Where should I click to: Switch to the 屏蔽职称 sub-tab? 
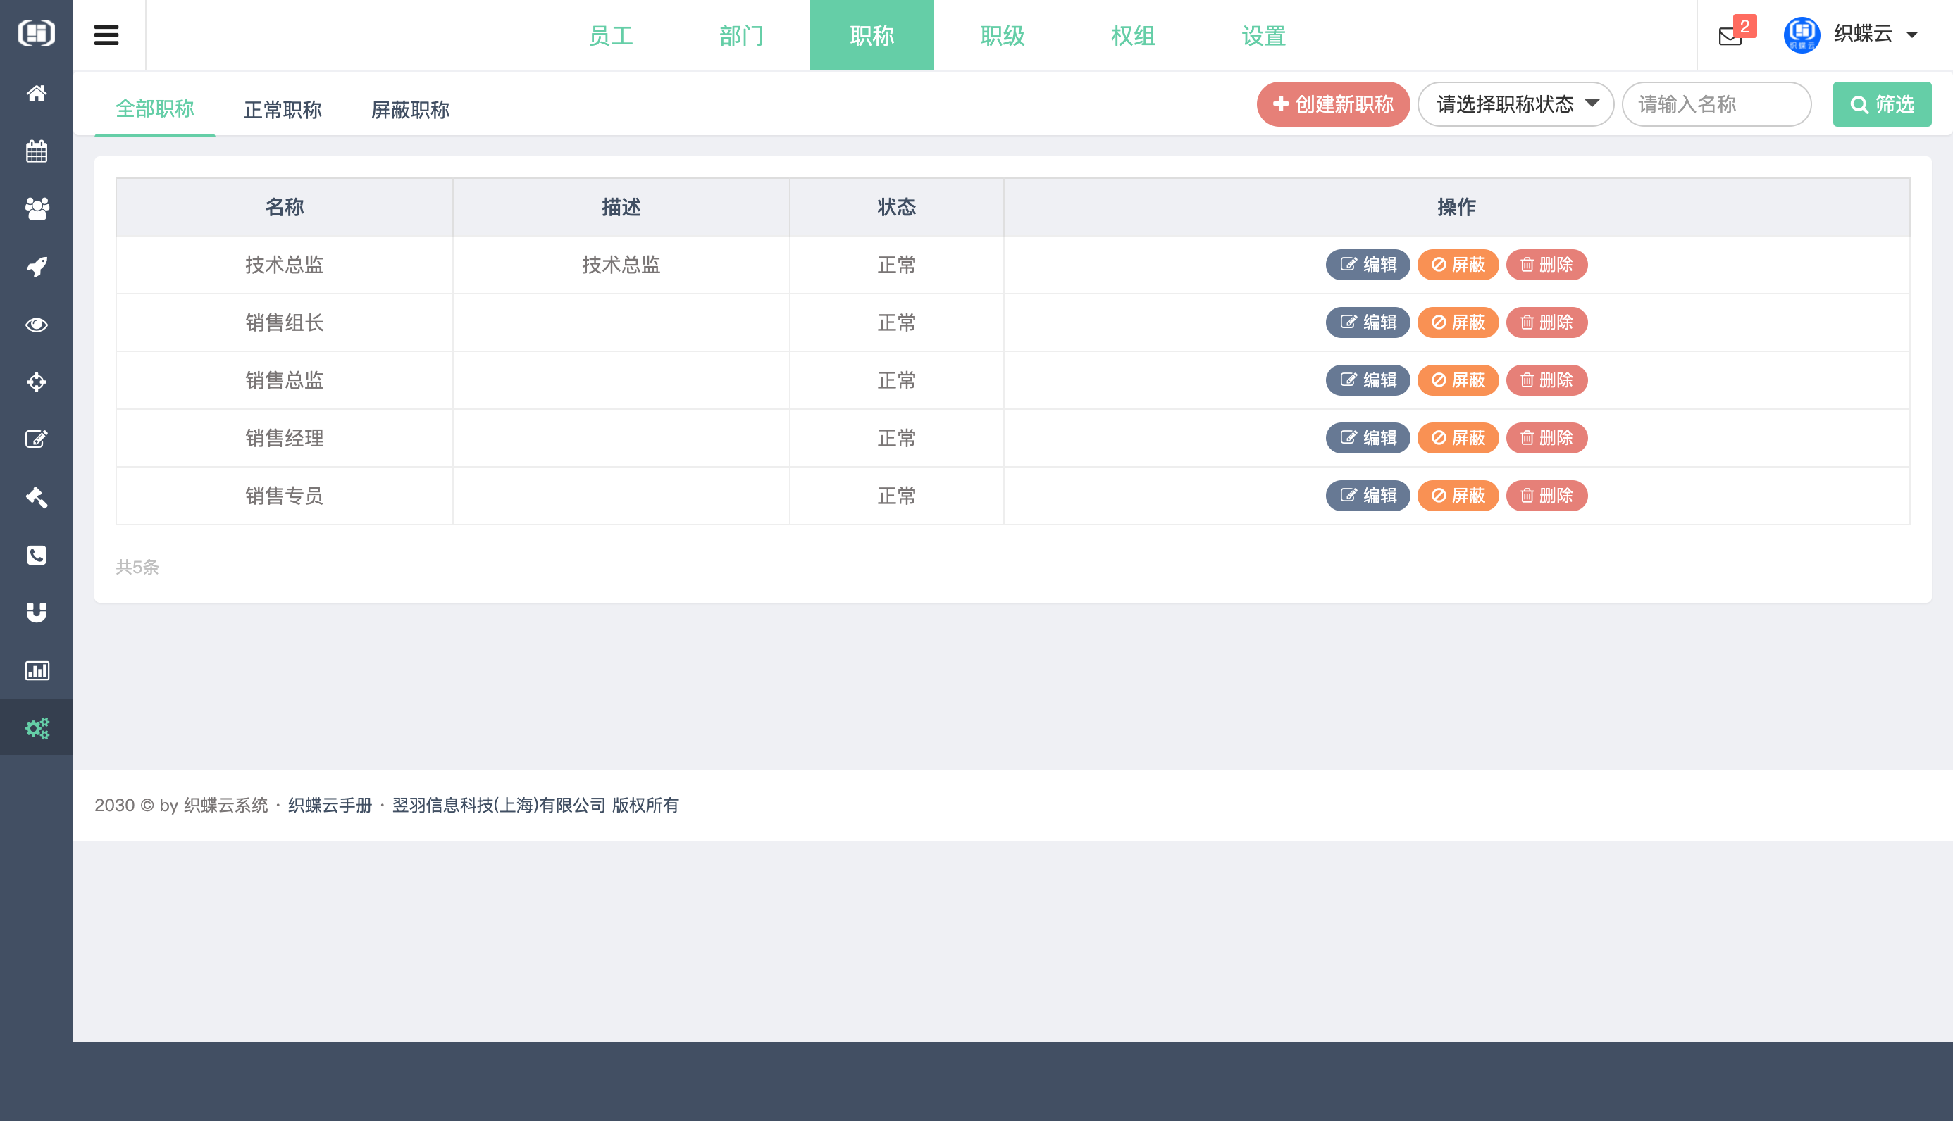(410, 110)
